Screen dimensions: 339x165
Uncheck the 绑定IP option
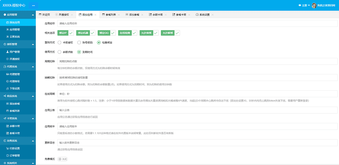tap(71, 33)
